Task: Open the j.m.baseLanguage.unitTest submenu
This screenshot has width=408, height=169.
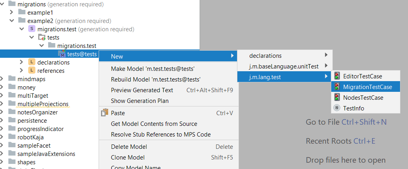Action: (x=284, y=66)
